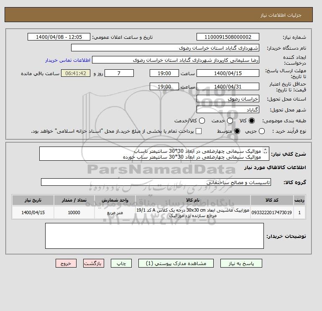
Task: Select the خدمت radio button
Action: [230, 121]
